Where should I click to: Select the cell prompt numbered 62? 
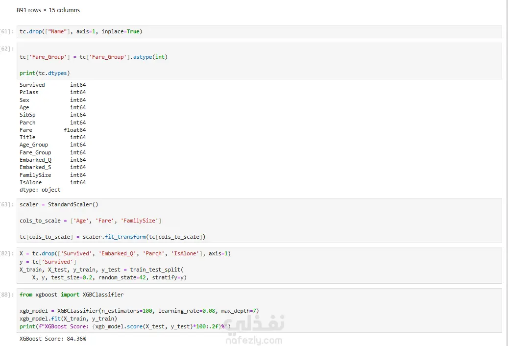[7, 49]
